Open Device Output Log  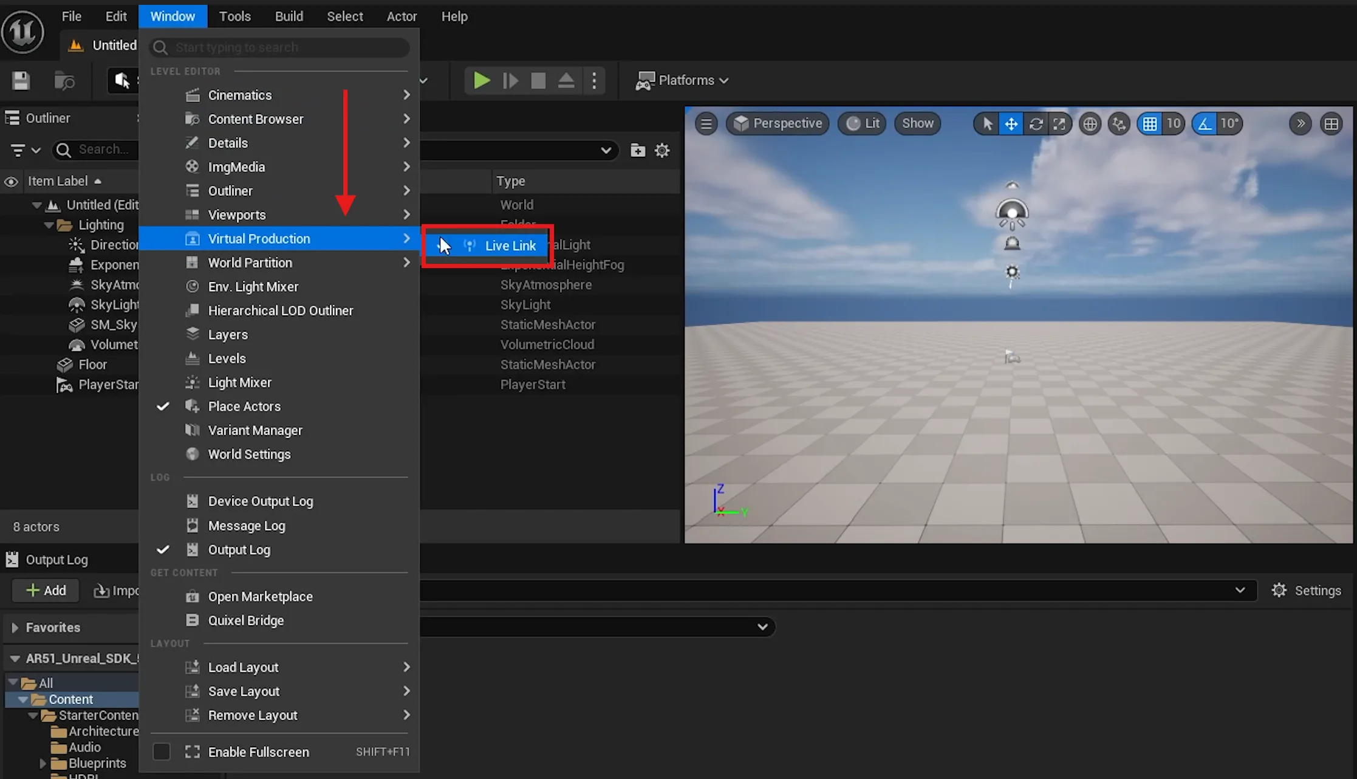[279, 501]
